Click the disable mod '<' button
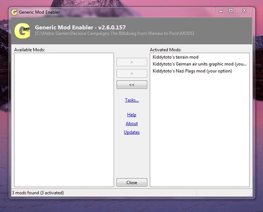This screenshot has width=263, height=212. 132,73
